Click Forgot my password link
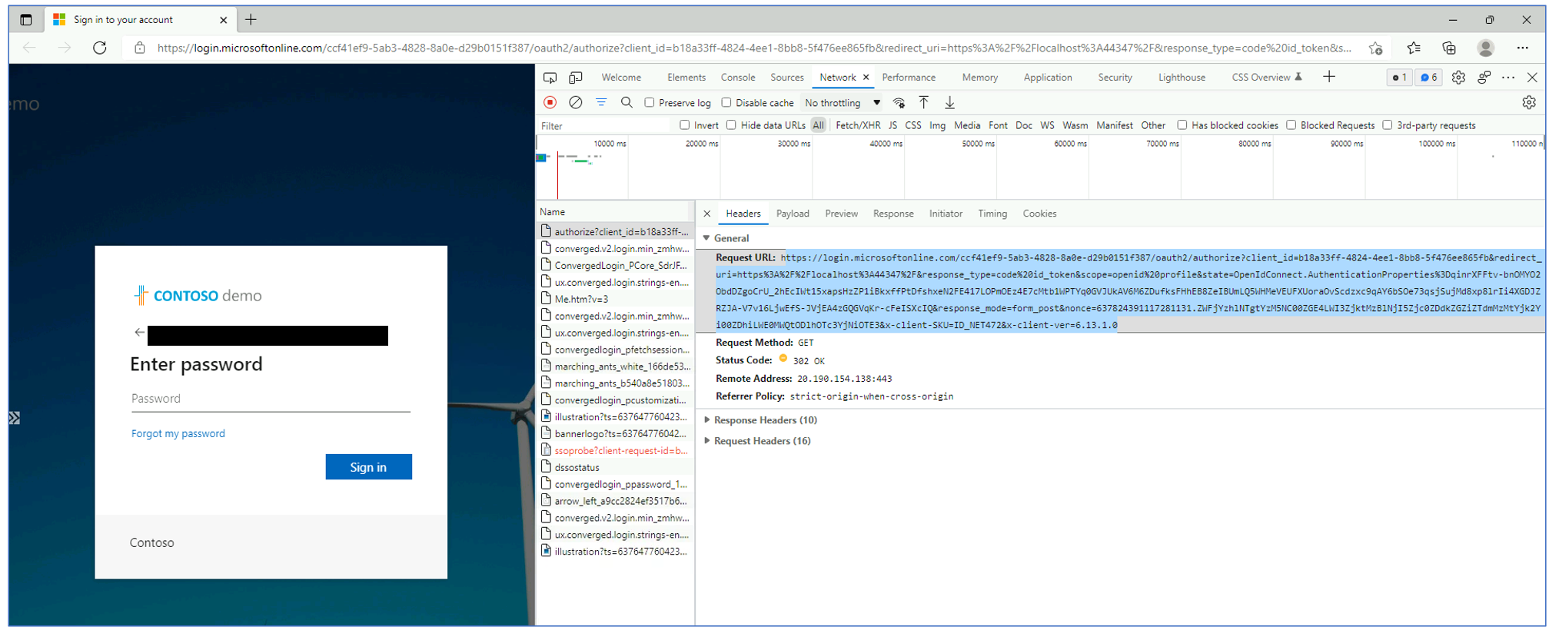The height and width of the screenshot is (630, 1549). [x=178, y=433]
